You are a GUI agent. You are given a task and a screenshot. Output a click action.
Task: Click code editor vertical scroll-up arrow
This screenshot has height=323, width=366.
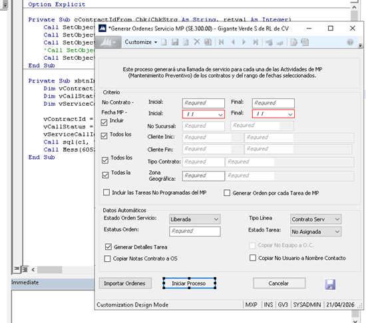[354, 7]
